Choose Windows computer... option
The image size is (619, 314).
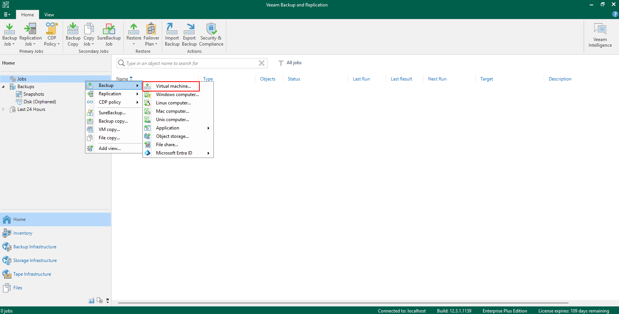click(178, 95)
